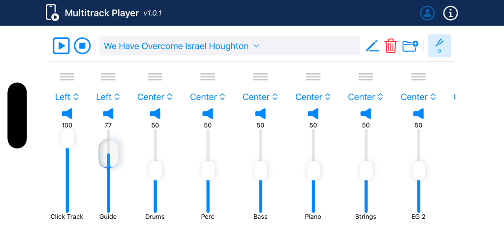The height and width of the screenshot is (231, 504).
Task: Open the Bass track Center pan selector
Action: coord(260,97)
